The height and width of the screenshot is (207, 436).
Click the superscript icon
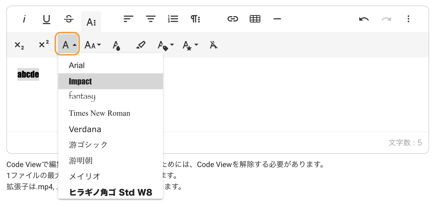[44, 44]
